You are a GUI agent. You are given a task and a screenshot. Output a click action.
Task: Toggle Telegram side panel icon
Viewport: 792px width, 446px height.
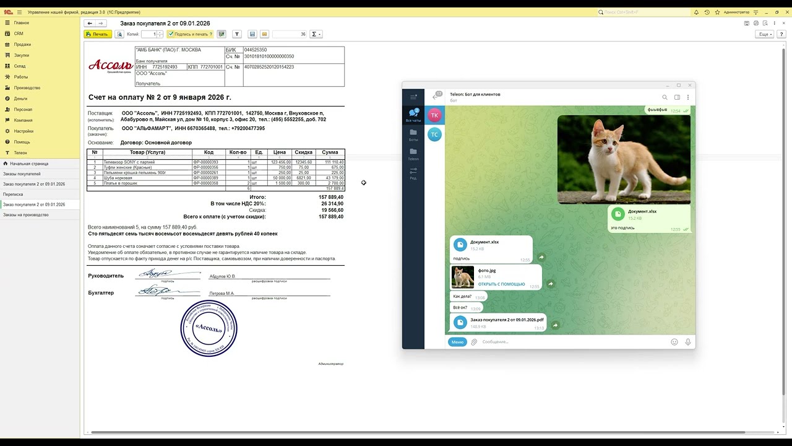tap(678, 97)
